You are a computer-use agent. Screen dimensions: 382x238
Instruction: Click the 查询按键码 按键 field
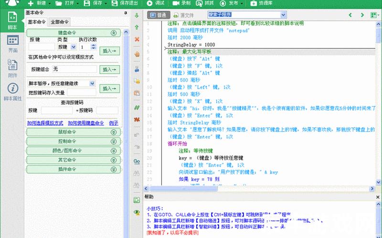click(x=57, y=110)
